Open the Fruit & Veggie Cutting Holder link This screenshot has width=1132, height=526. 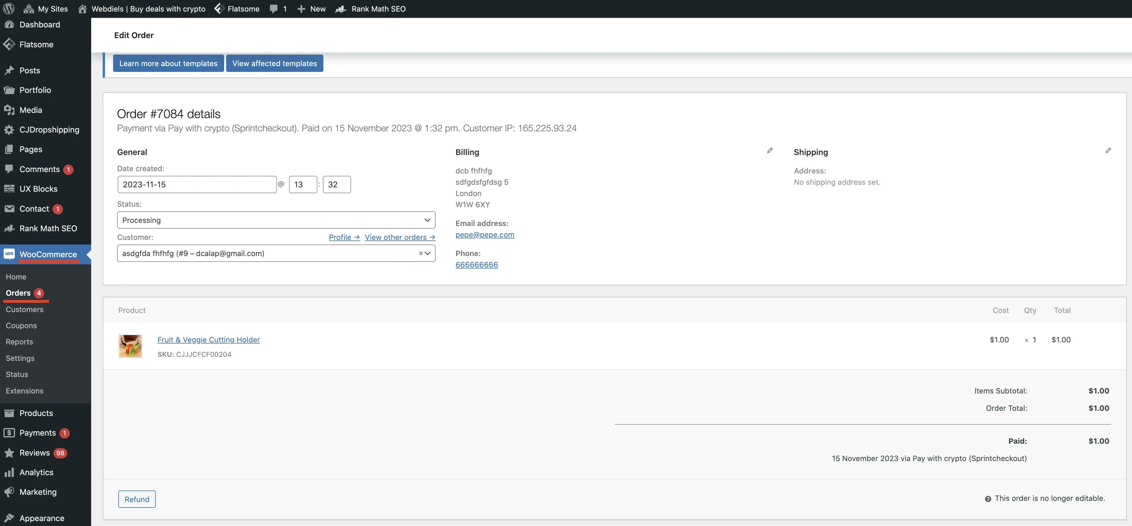click(208, 340)
